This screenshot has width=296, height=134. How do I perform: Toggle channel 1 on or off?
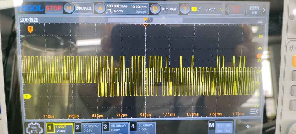pyautogui.click(x=50, y=128)
